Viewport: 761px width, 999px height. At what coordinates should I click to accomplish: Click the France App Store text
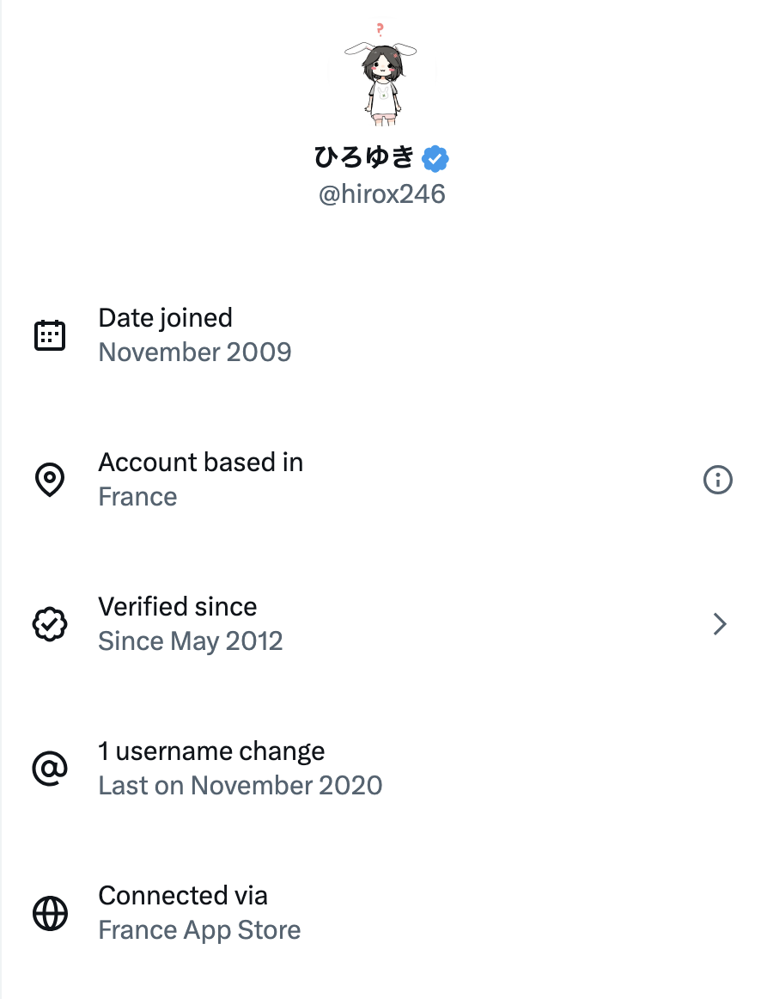200,930
